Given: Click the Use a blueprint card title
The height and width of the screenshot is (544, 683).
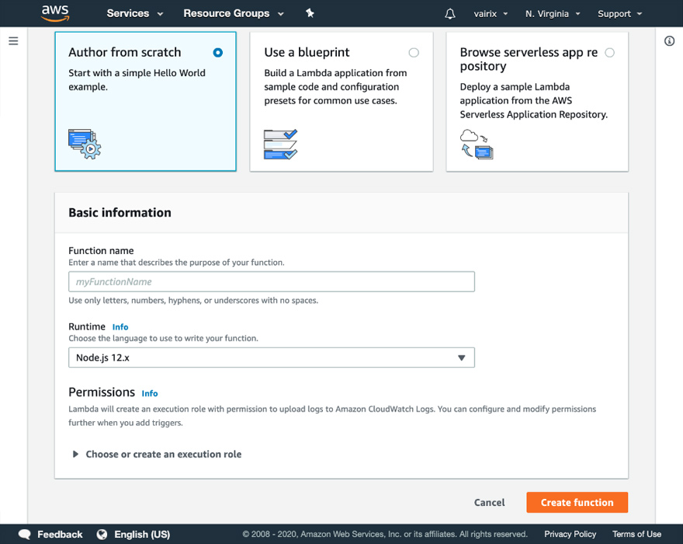Looking at the screenshot, I should pyautogui.click(x=307, y=52).
